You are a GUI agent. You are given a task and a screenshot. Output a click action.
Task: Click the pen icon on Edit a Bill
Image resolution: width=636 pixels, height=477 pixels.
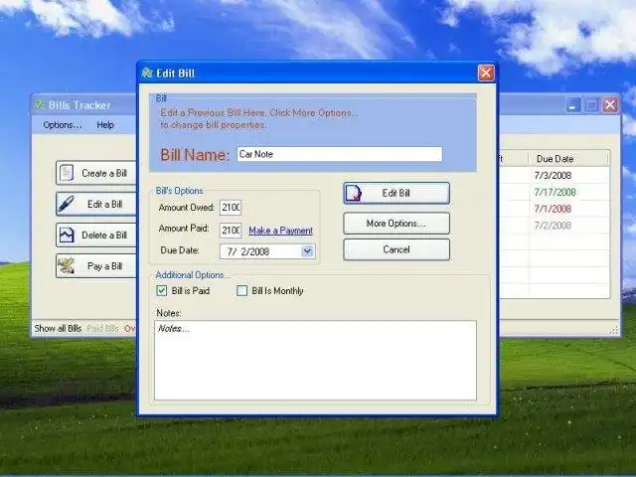click(67, 204)
